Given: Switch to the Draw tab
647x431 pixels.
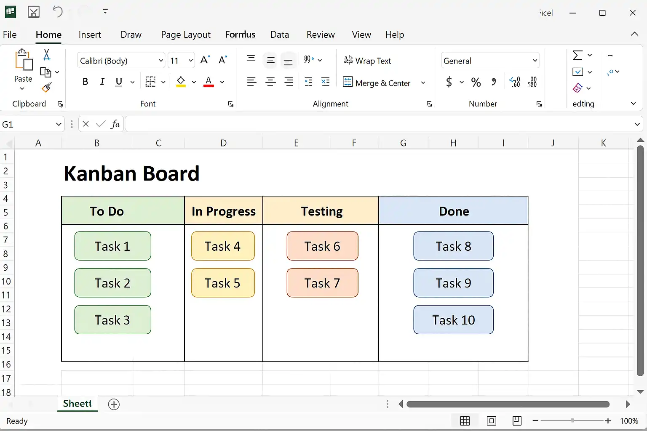Looking at the screenshot, I should tap(131, 35).
